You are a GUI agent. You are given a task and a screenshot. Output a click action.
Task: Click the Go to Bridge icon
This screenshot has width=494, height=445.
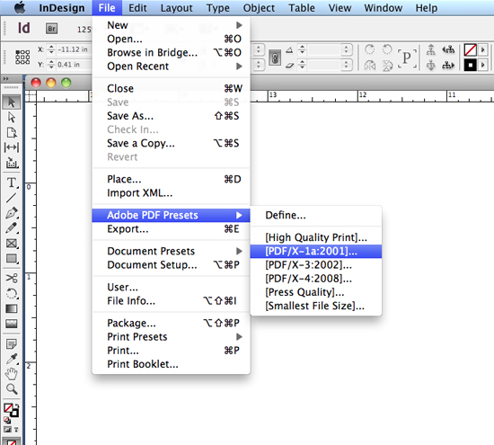(x=51, y=29)
